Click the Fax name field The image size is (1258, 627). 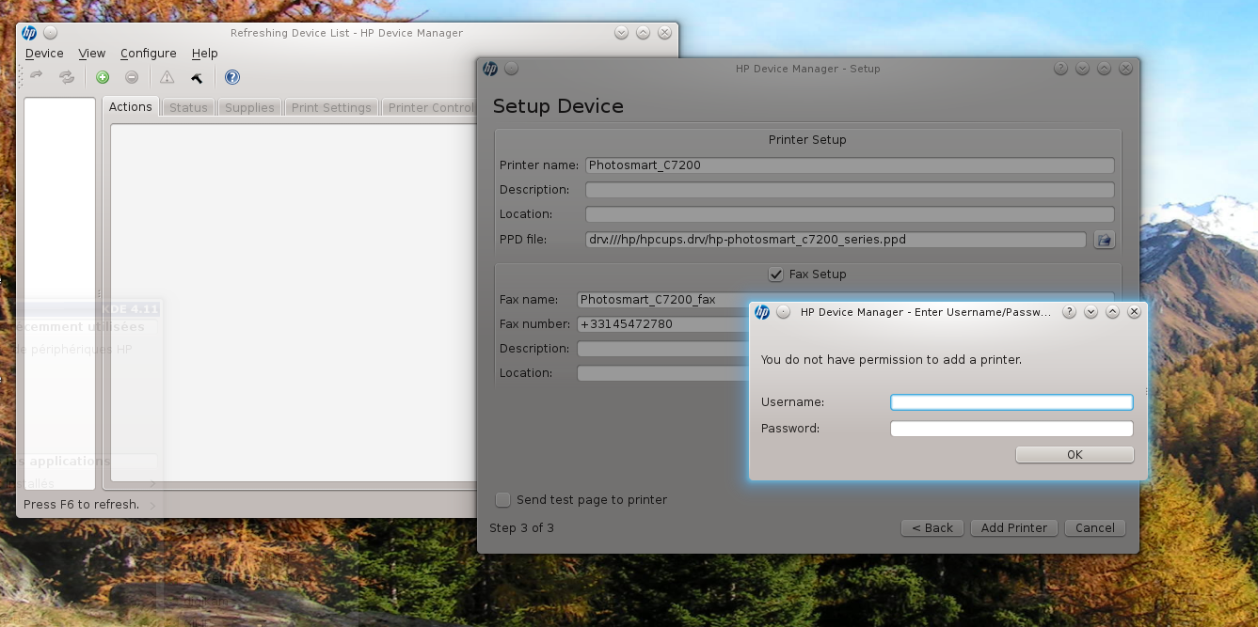pos(663,300)
